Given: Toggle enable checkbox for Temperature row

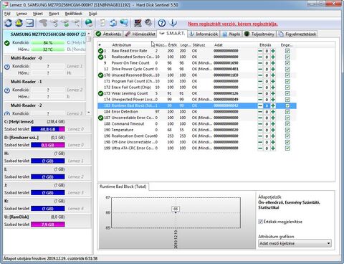Looking at the screenshot, I should [x=287, y=130].
